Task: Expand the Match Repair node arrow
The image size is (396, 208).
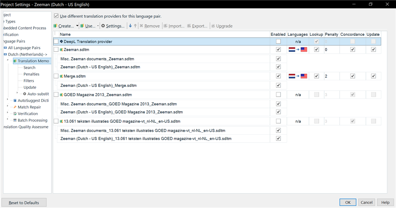Action: (7, 106)
